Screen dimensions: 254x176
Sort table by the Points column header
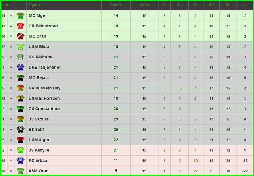[x=116, y=5]
